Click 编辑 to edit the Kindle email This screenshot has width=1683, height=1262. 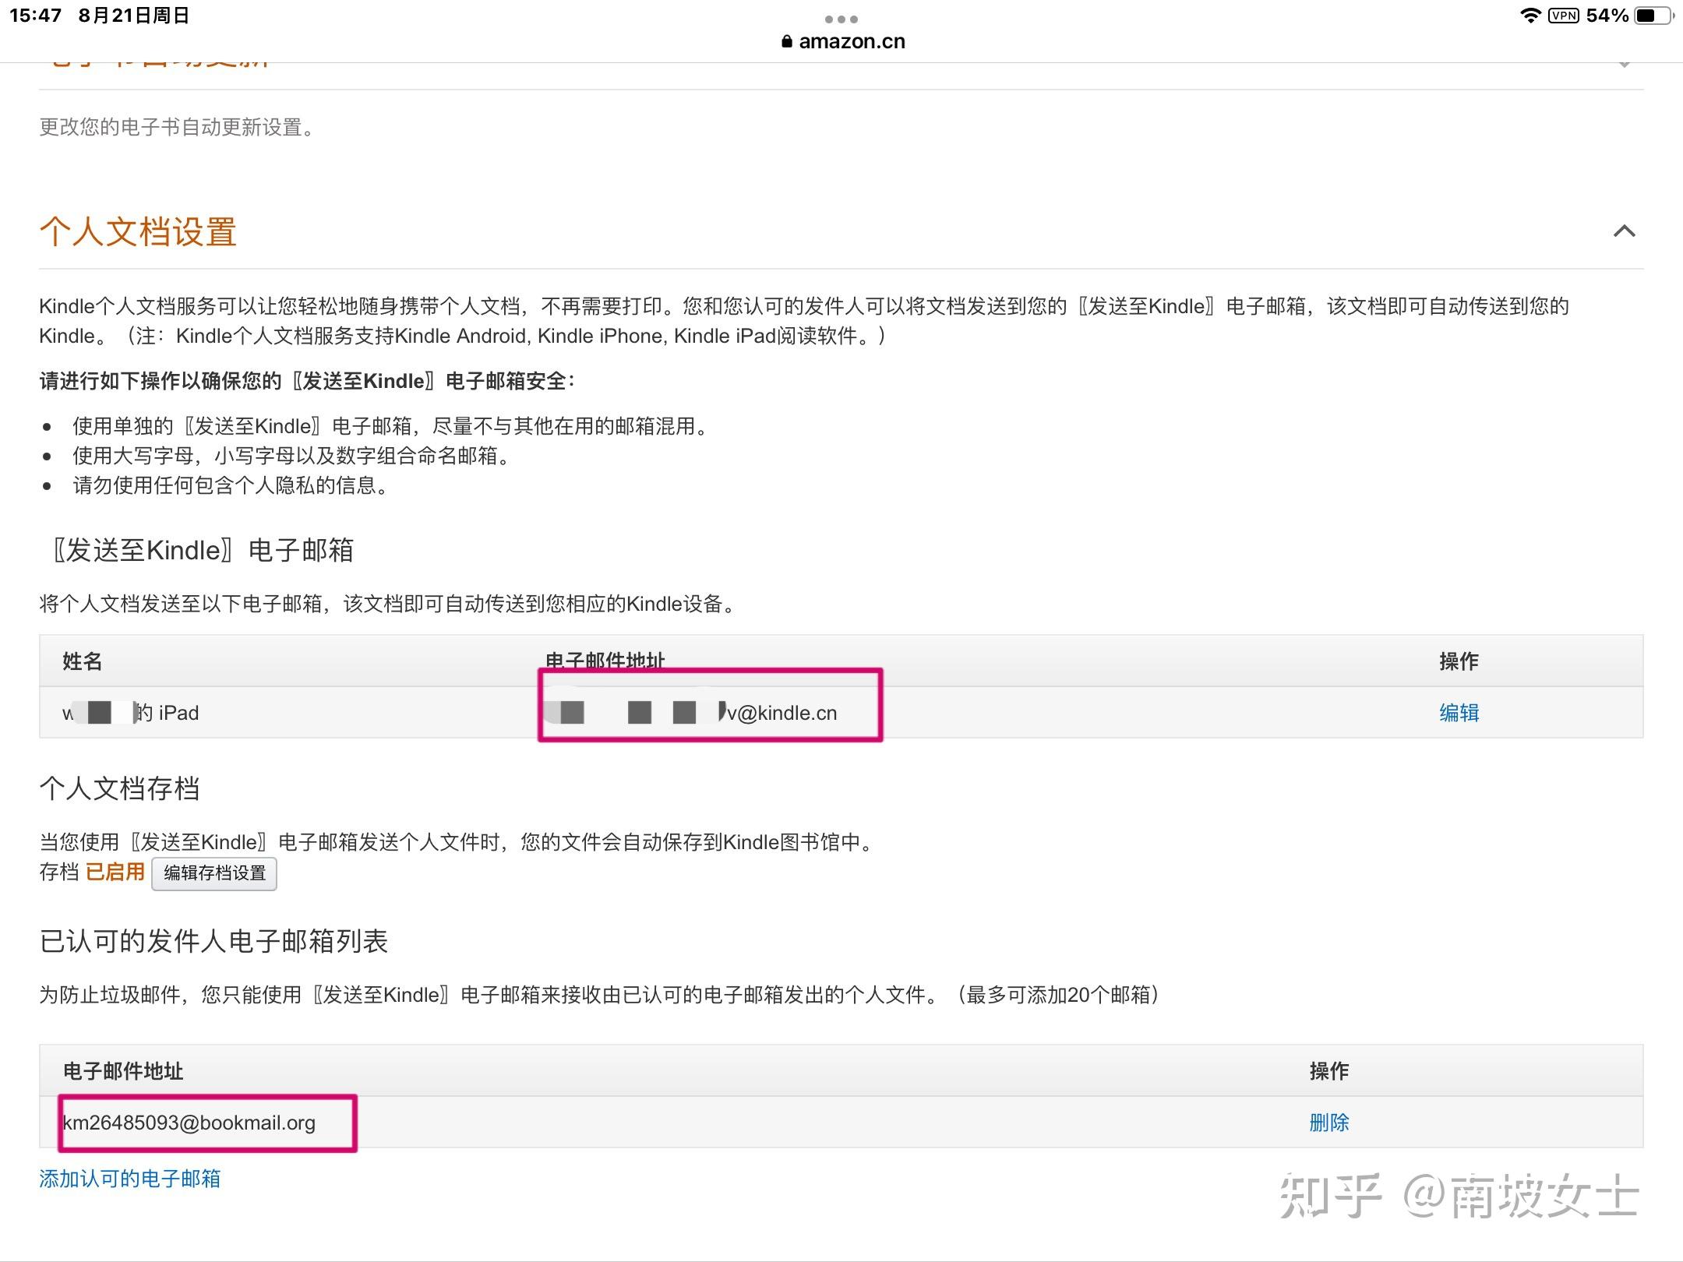coord(1459,712)
